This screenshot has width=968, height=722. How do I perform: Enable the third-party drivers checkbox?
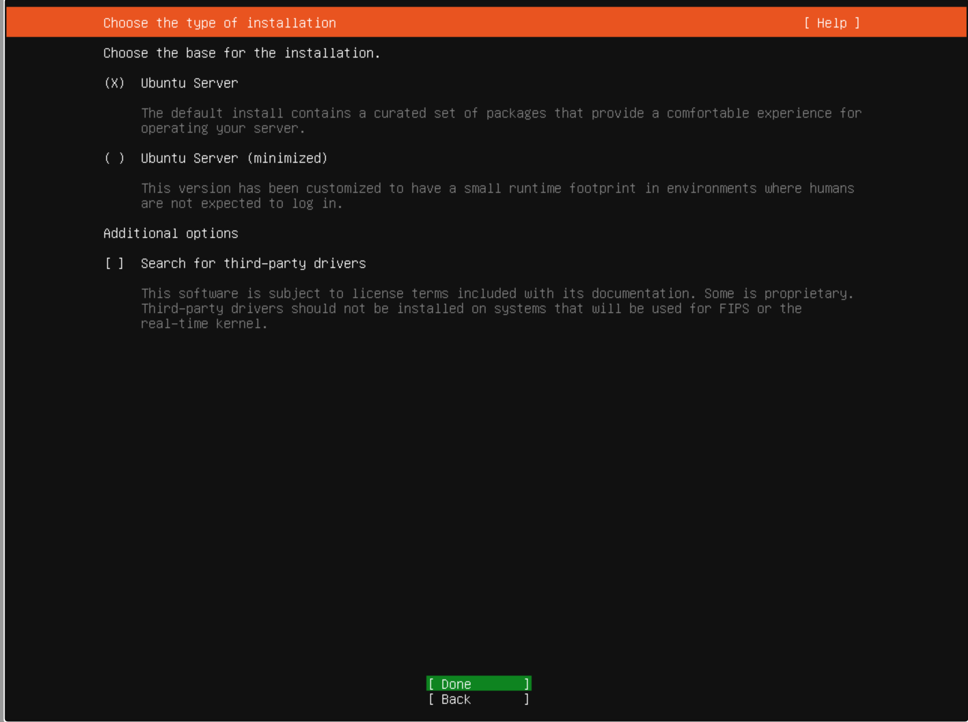pyautogui.click(x=114, y=264)
